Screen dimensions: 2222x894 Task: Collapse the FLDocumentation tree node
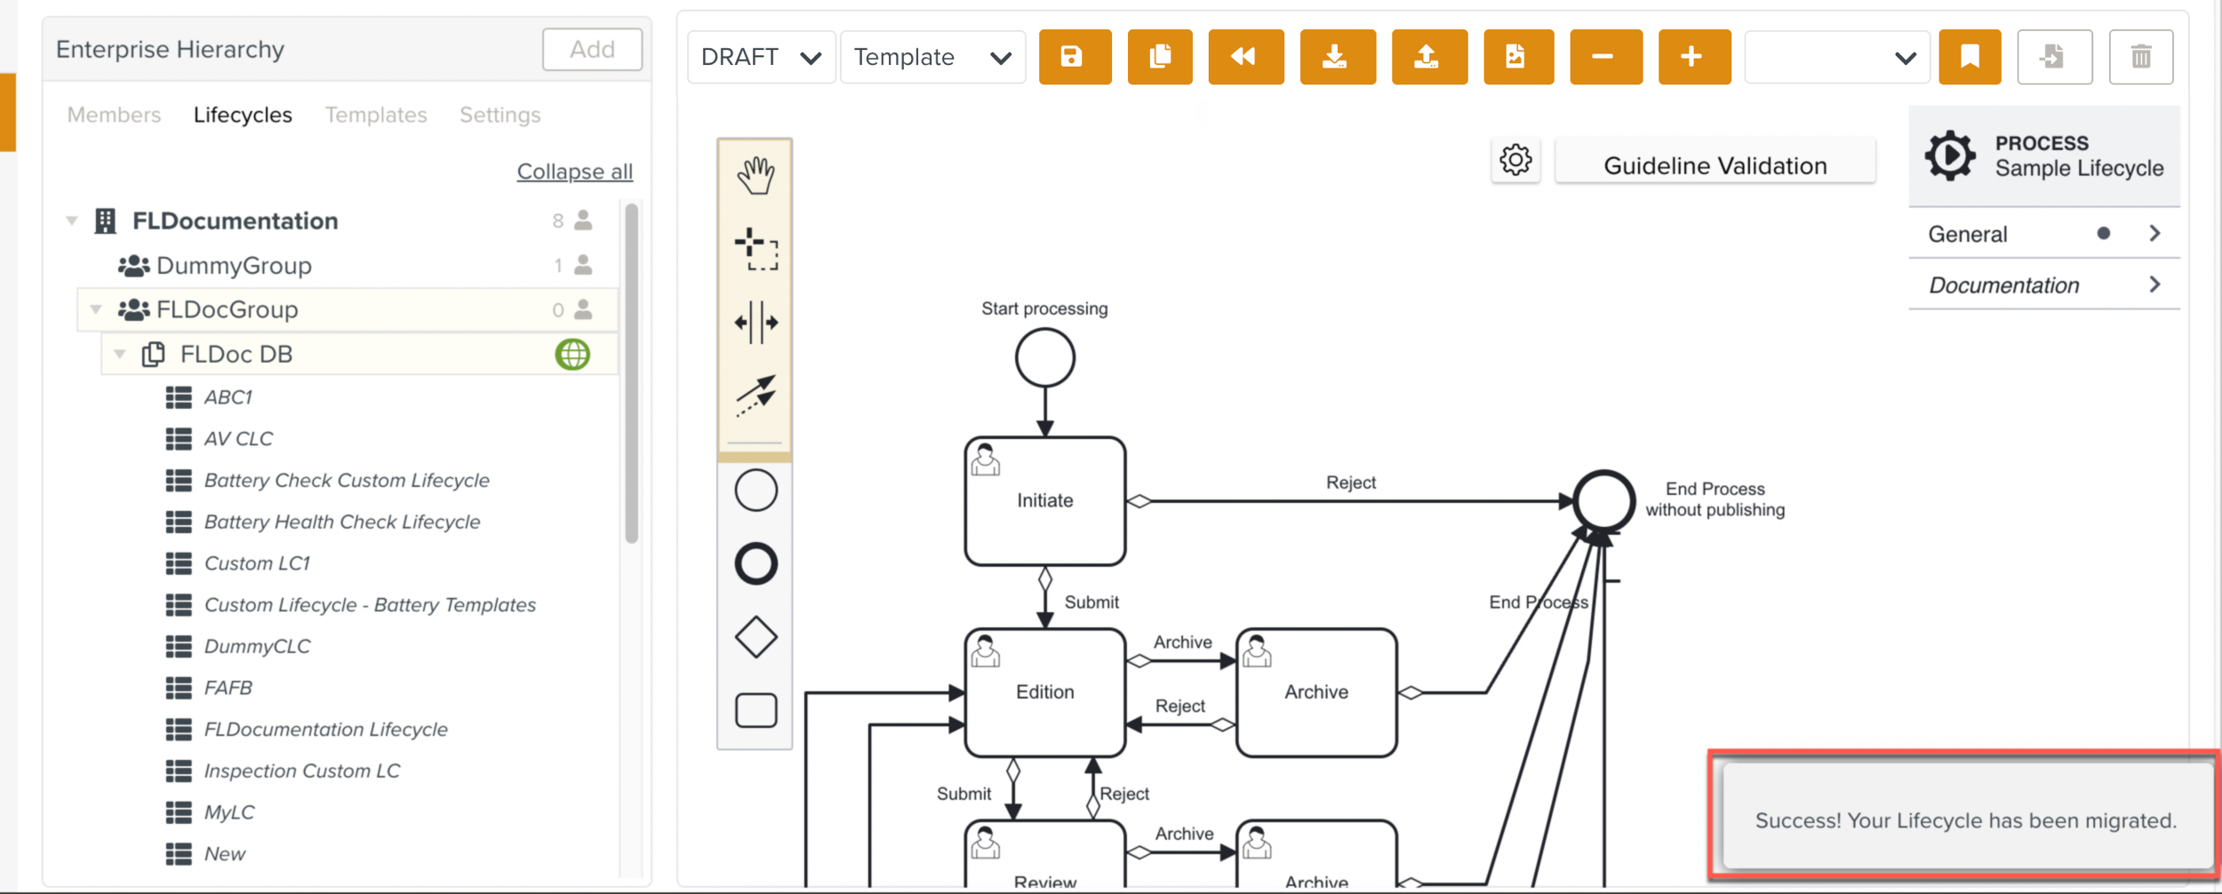tap(72, 220)
